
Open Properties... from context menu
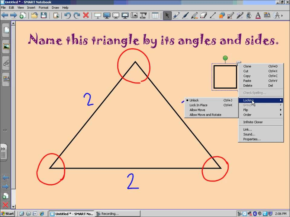[x=261, y=139]
